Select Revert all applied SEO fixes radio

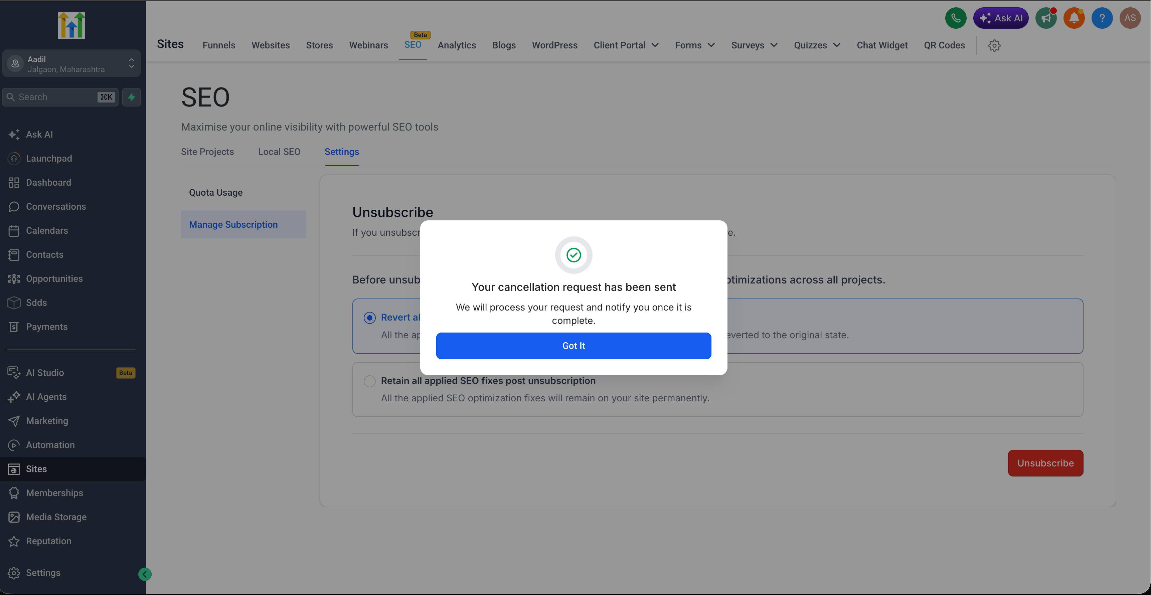(369, 318)
